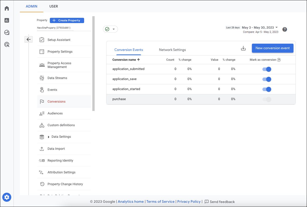The width and height of the screenshot is (307, 207).
Task: Click application_started row name
Action: [x=126, y=89]
